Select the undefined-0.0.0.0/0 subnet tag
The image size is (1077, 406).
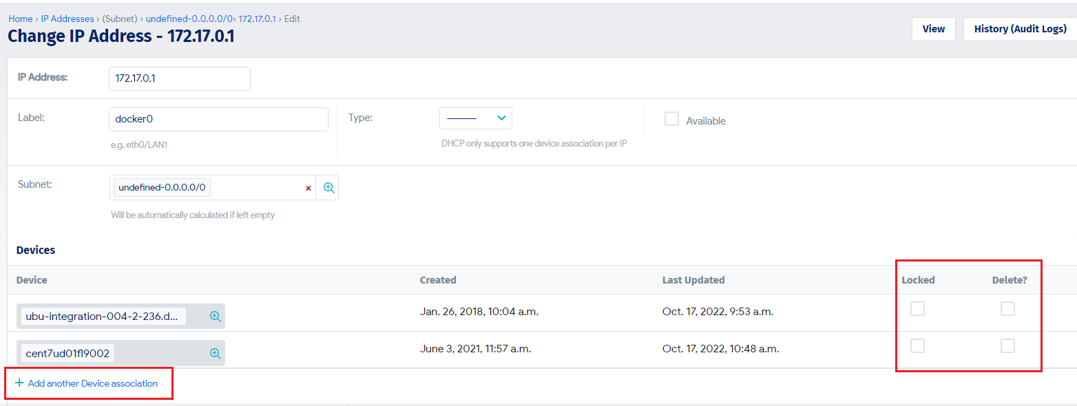(163, 187)
